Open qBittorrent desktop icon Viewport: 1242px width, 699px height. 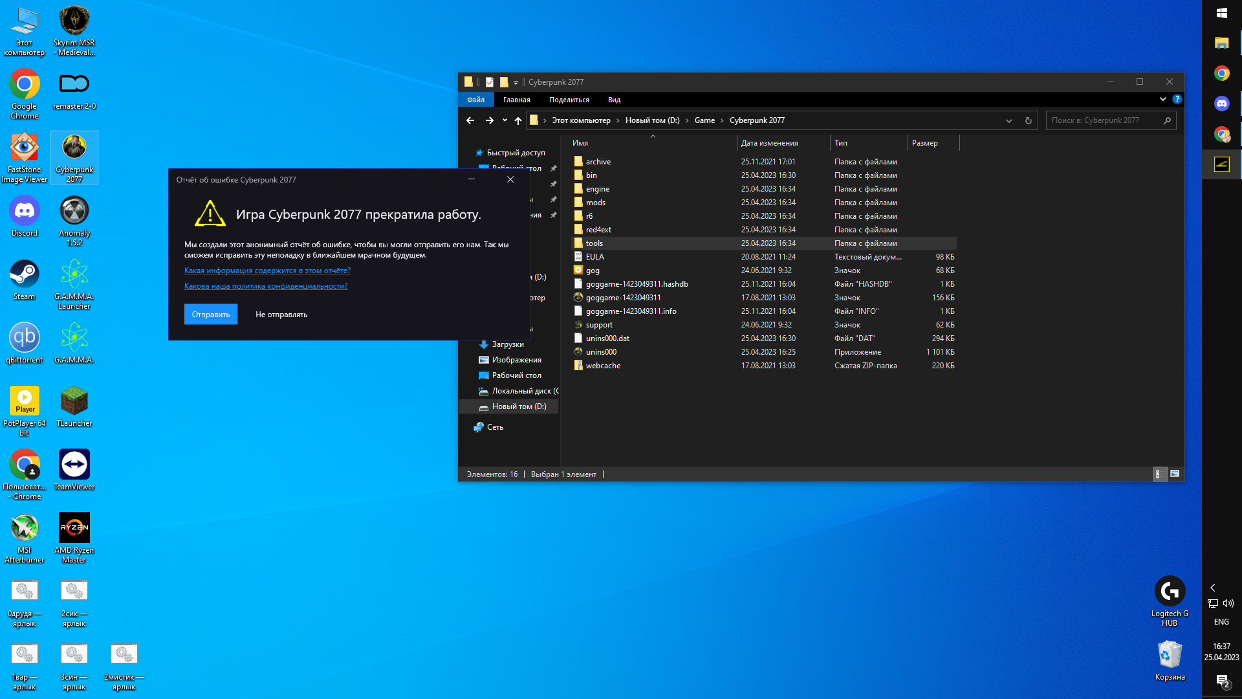[25, 344]
